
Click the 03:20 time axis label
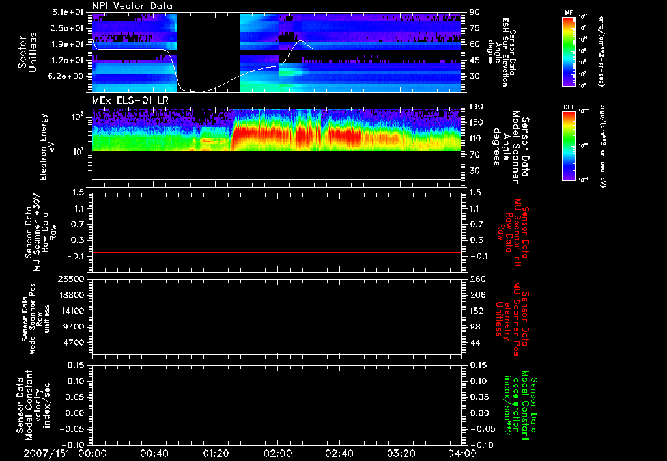[x=401, y=453]
